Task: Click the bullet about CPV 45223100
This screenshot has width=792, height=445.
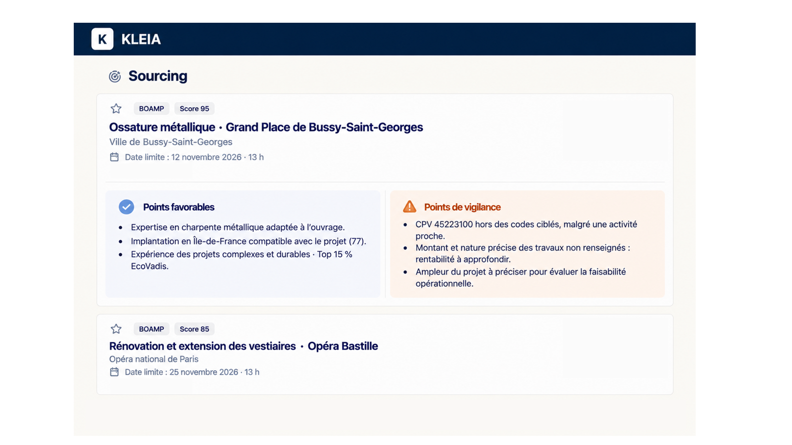Action: [x=526, y=230]
